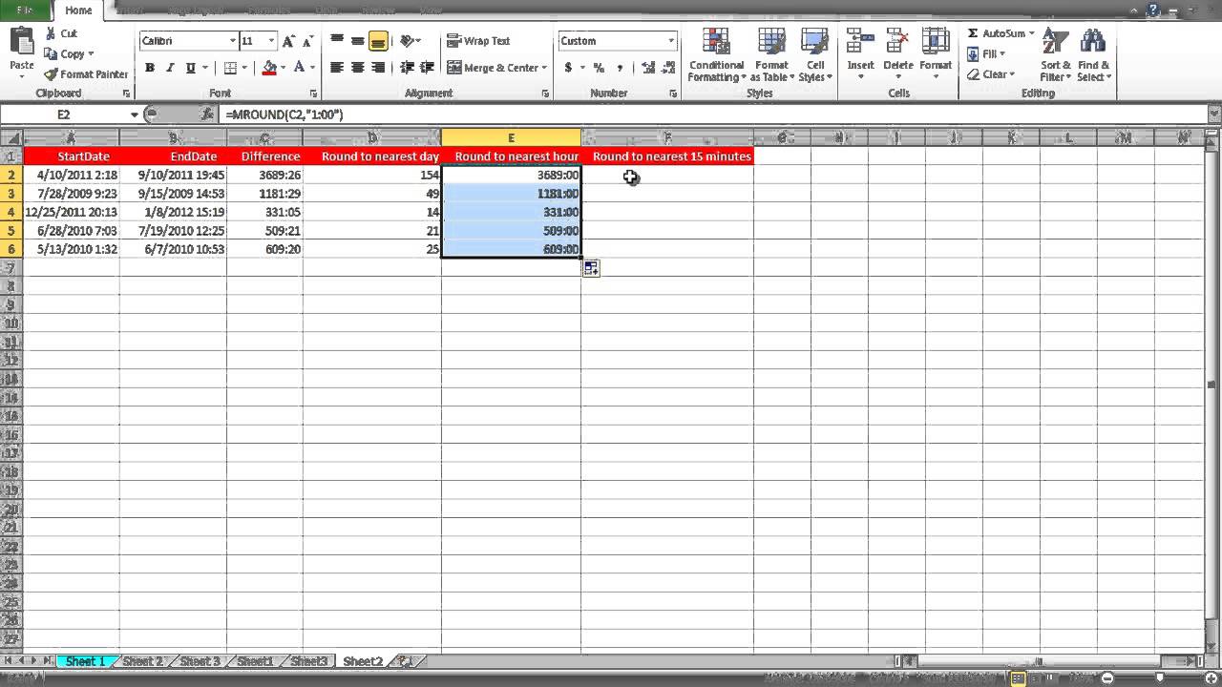1222x687 pixels.
Task: Click the Delete cells icon
Action: click(898, 41)
